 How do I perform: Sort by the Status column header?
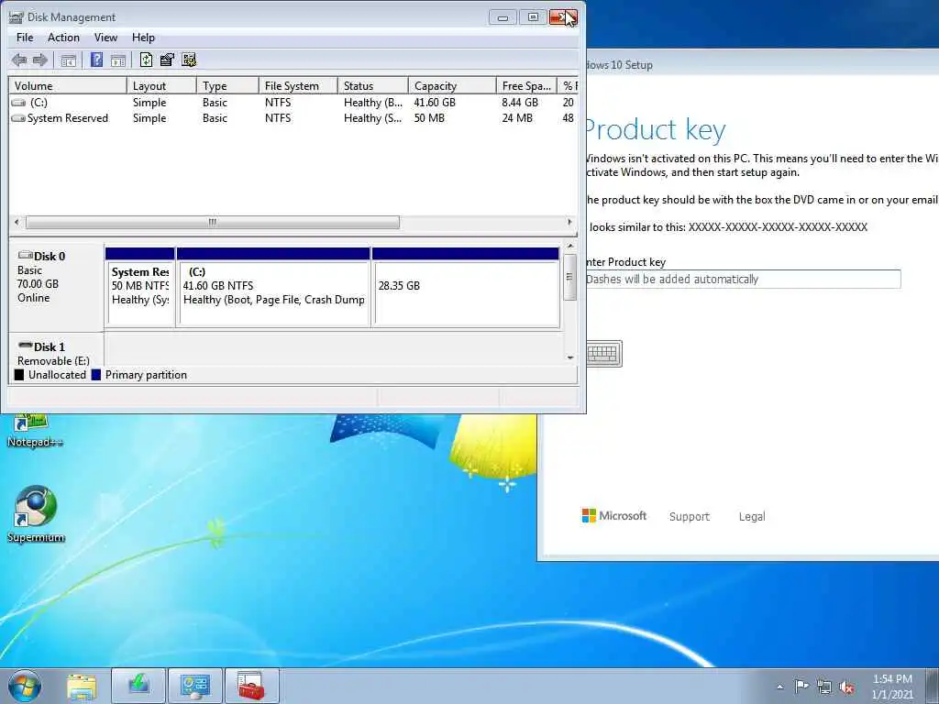(373, 85)
